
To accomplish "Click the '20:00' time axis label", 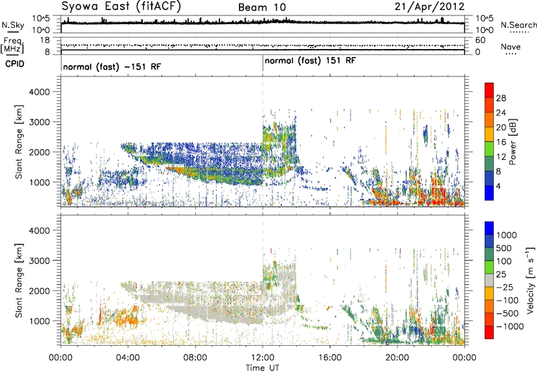I will 397,358.
